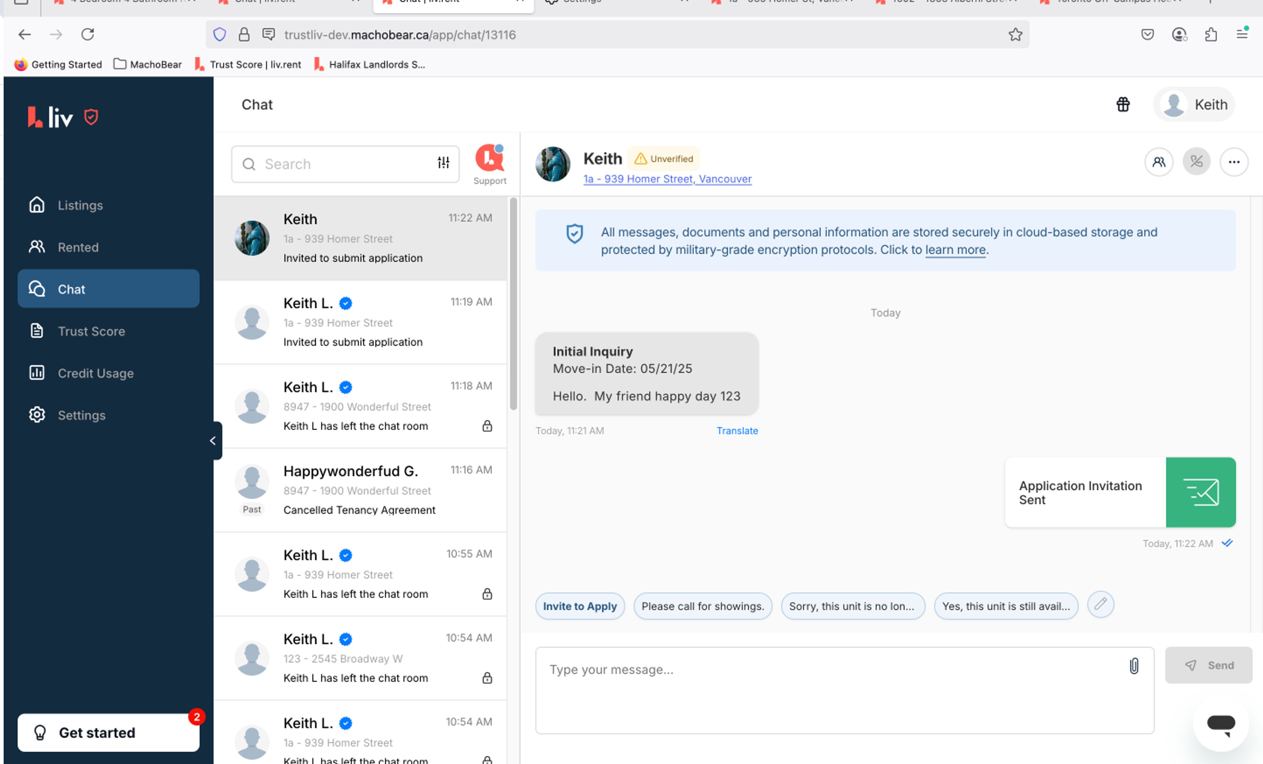Image resolution: width=1263 pixels, height=764 pixels.
Task: Attach a file with paperclip icon
Action: click(x=1134, y=666)
